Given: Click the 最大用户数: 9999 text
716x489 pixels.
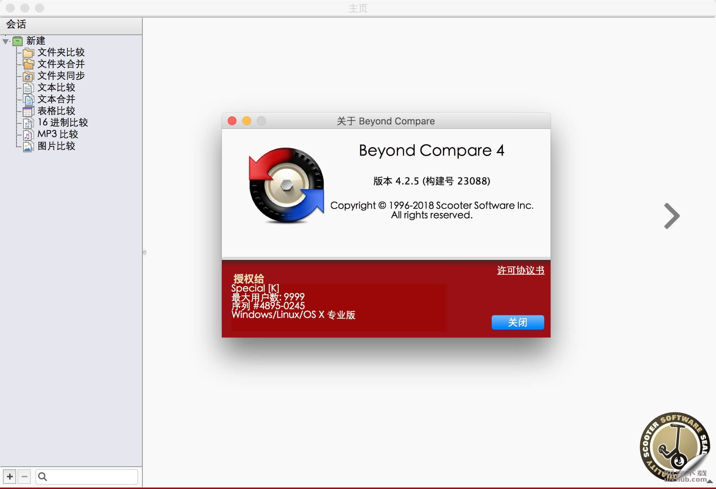Looking at the screenshot, I should point(268,297).
